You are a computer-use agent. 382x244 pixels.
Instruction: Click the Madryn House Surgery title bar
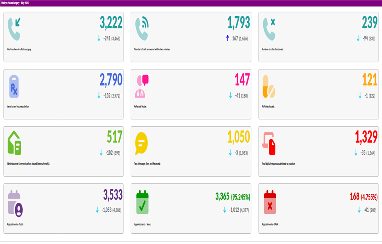[191, 3]
